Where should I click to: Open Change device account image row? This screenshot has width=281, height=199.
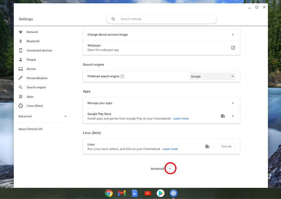coord(161,35)
